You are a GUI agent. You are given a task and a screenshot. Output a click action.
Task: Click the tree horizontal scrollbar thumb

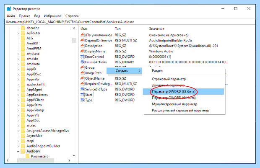[36, 160]
